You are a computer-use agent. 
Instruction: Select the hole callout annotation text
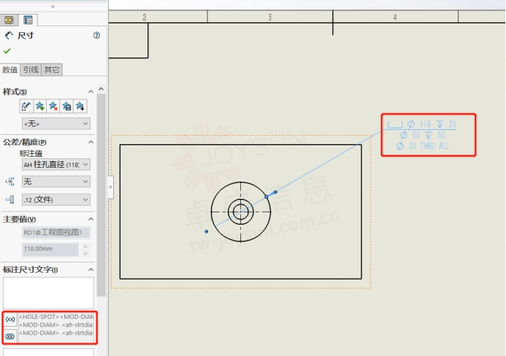point(428,135)
